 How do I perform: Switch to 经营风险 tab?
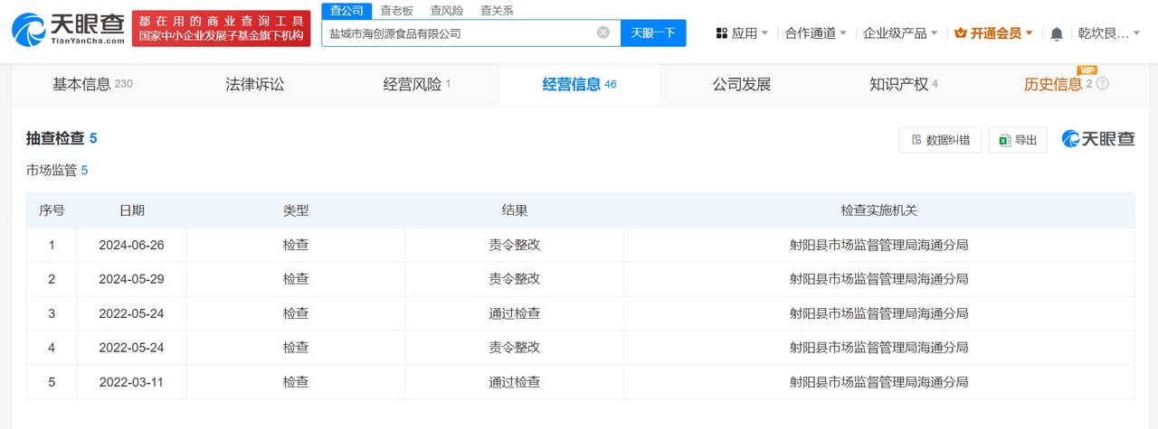417,85
